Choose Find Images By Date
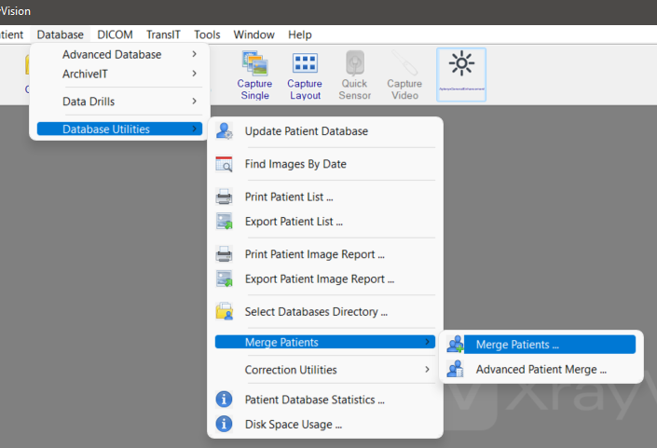 pos(325,164)
